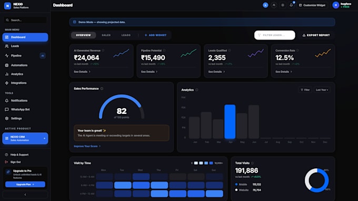Screen dimensions: 358x201
Task: Click the Total Visits value 191,886
Action: [246, 170]
